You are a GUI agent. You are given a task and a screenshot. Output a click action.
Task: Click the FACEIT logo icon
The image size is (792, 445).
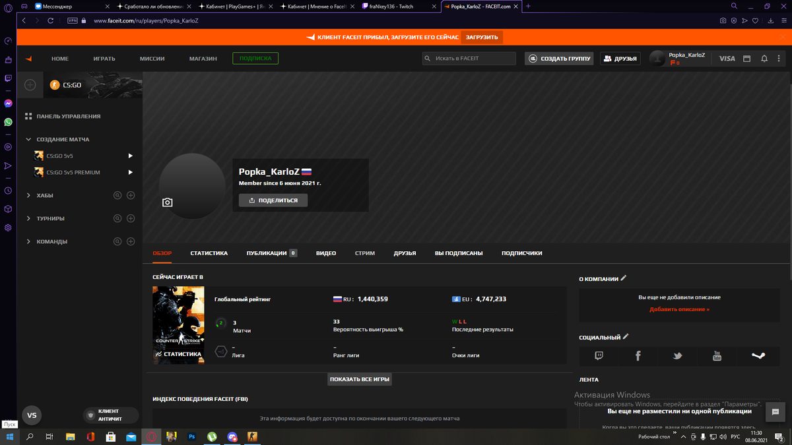pyautogui.click(x=28, y=59)
